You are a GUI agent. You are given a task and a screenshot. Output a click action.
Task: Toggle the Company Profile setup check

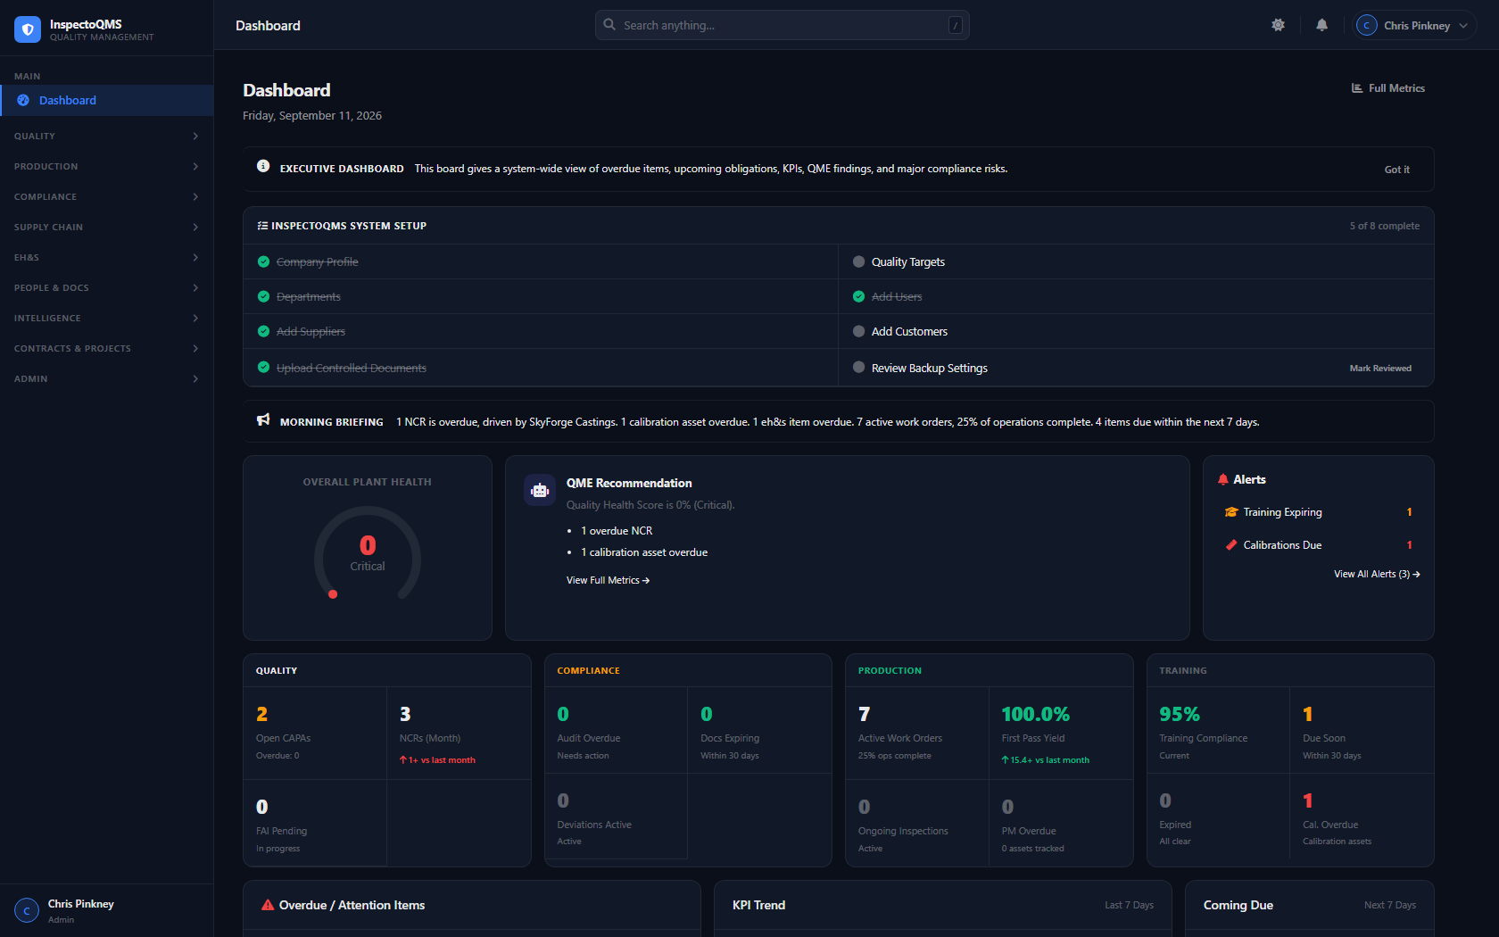point(263,261)
